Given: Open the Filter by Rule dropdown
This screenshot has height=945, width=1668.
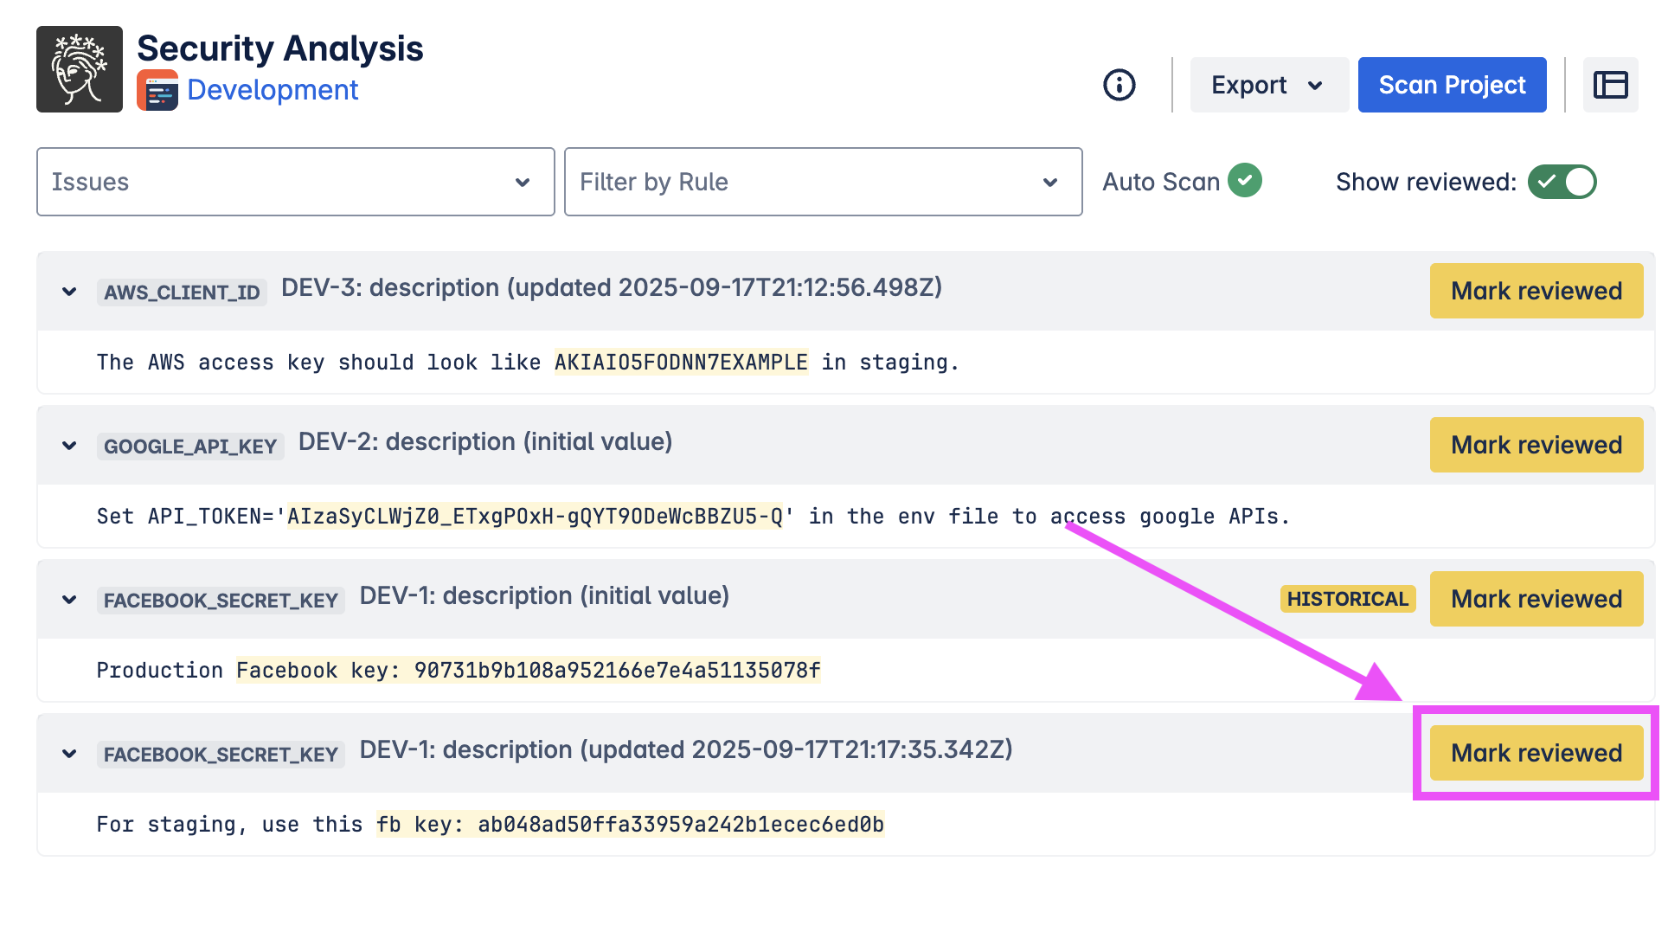Looking at the screenshot, I should tap(823, 182).
